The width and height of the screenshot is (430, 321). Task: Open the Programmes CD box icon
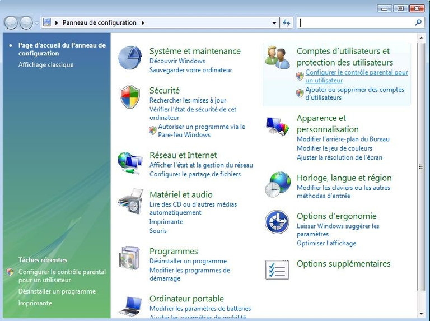130,258
